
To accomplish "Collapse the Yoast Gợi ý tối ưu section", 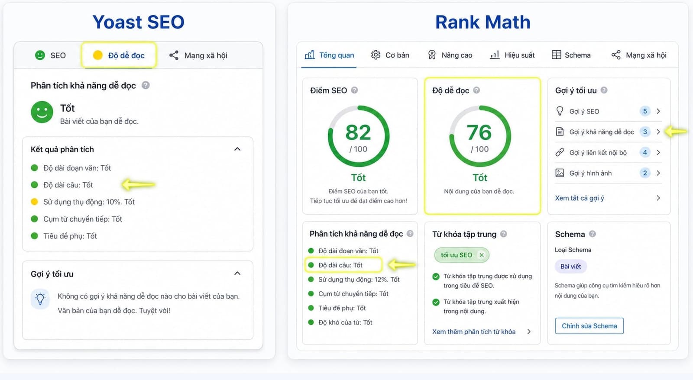I will (x=237, y=273).
